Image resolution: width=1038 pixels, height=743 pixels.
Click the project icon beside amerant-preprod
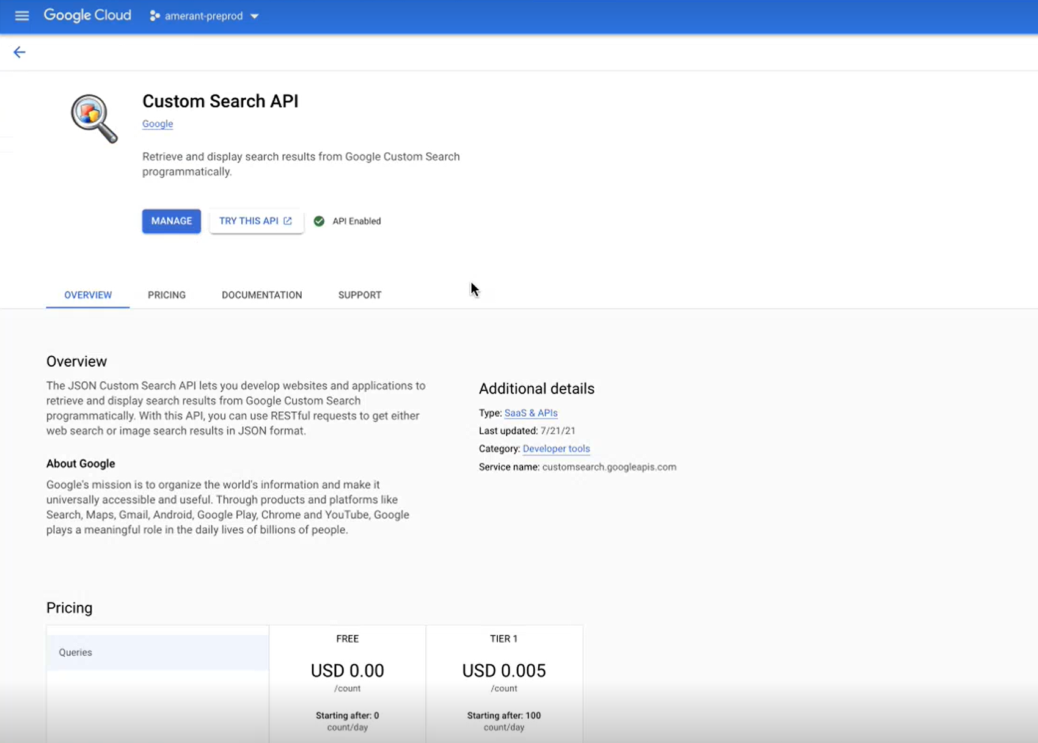pyautogui.click(x=155, y=16)
